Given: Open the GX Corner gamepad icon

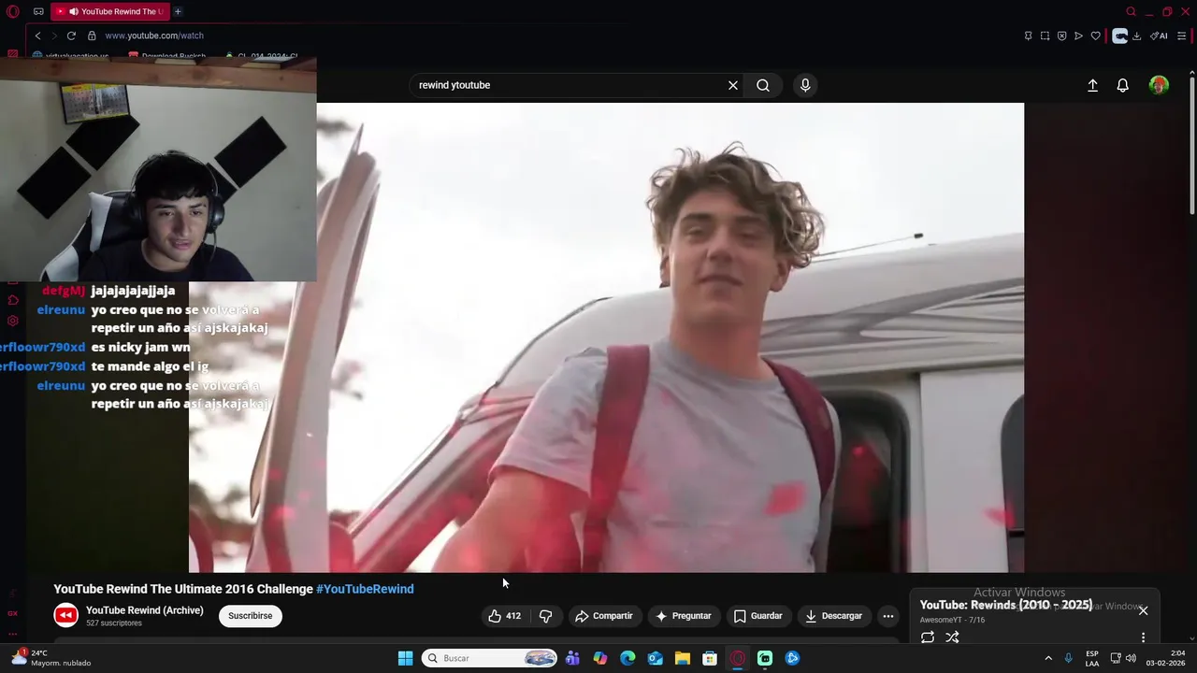Looking at the screenshot, I should pos(38,11).
